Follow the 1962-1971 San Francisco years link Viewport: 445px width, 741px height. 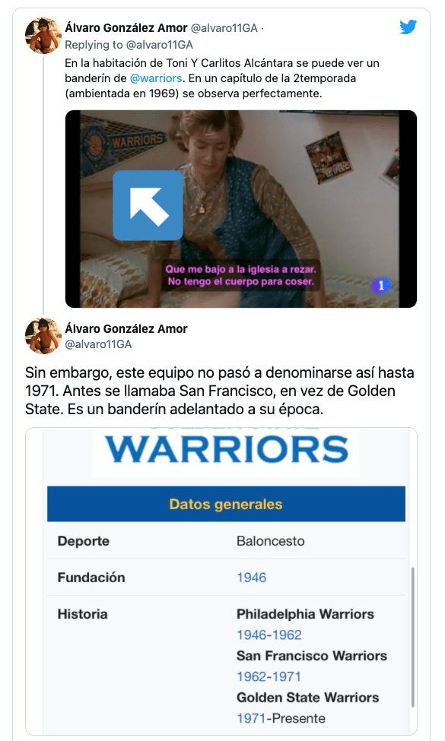[269, 676]
